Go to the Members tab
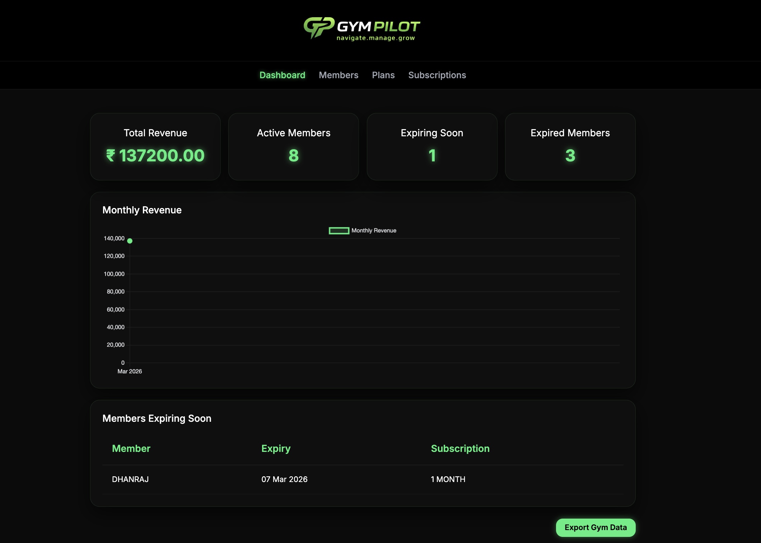Viewport: 761px width, 543px height. [x=338, y=75]
